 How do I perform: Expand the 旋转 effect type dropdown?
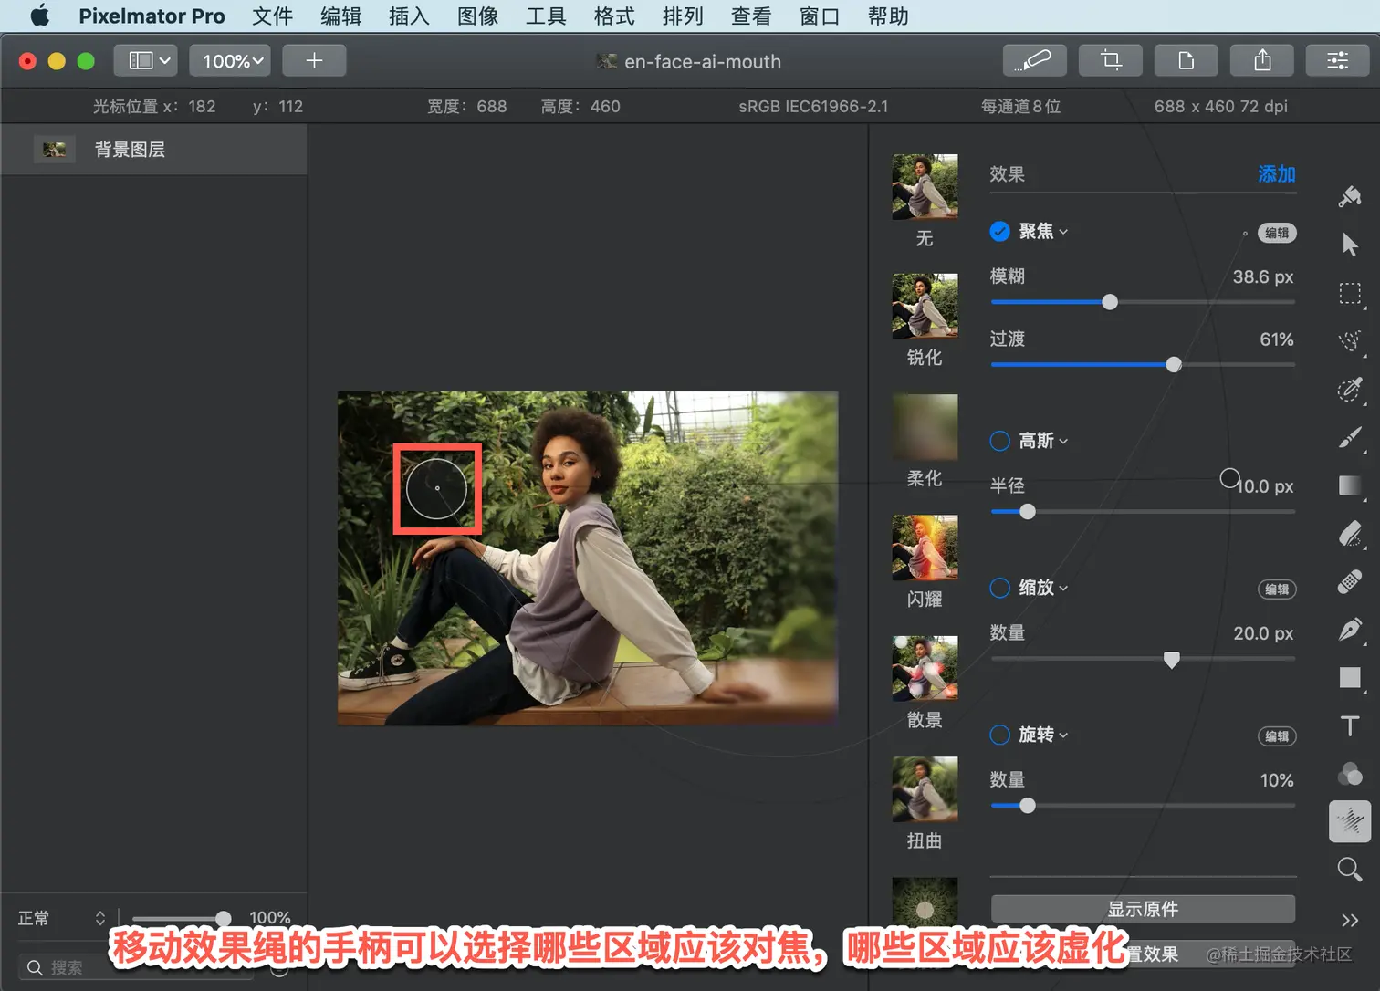coord(1043,735)
